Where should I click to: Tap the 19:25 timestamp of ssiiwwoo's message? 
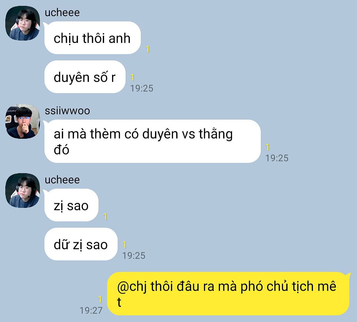[x=277, y=158]
